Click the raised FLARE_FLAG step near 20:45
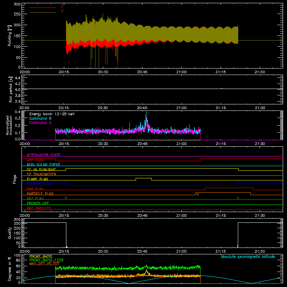287x287 pixels. (x=144, y=178)
